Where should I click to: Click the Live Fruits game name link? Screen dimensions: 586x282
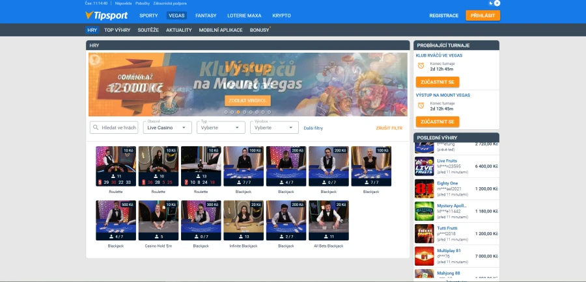click(447, 160)
